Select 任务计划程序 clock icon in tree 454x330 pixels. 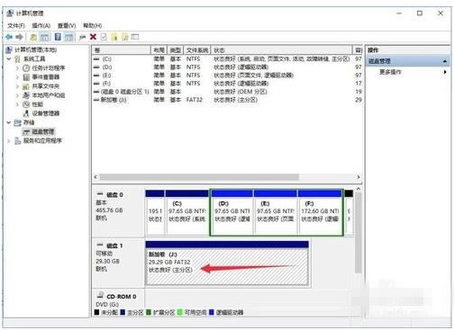(x=26, y=68)
